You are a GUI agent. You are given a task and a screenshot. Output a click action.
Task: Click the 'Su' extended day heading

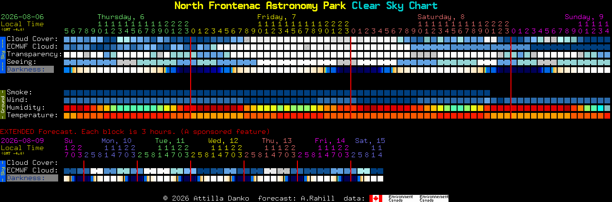point(69,141)
